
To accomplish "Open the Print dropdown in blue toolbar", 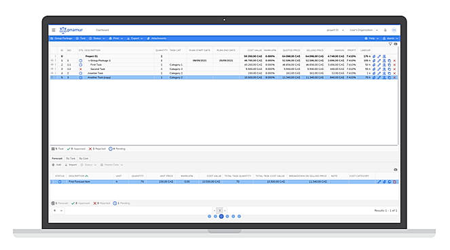I will click(116, 39).
